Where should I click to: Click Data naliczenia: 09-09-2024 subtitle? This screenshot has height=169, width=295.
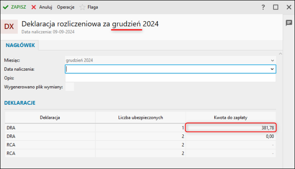point(48,32)
